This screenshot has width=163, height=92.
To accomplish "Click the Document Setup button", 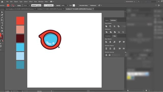I will tap(83, 5).
